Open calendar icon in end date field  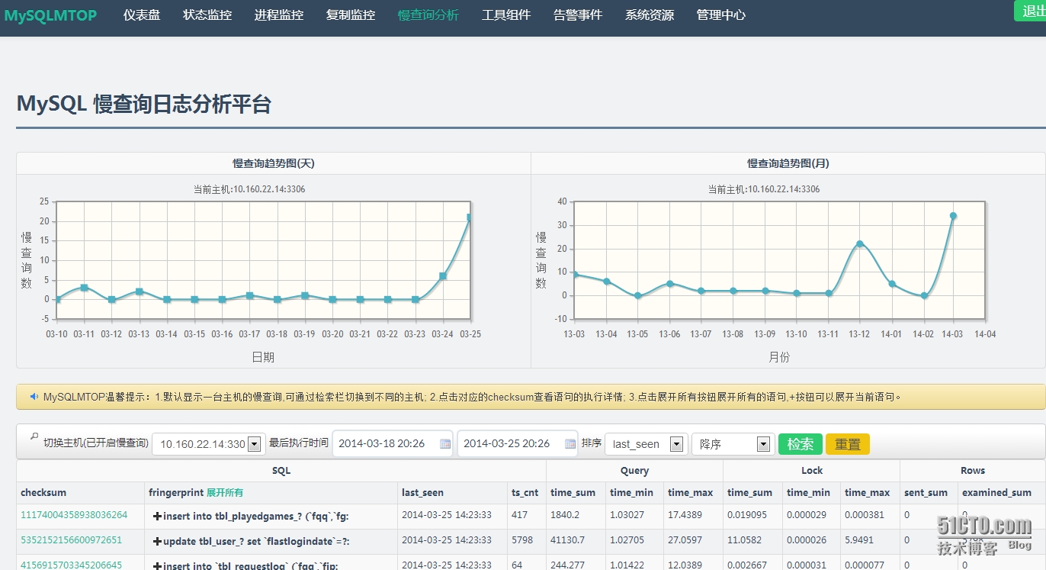(570, 443)
